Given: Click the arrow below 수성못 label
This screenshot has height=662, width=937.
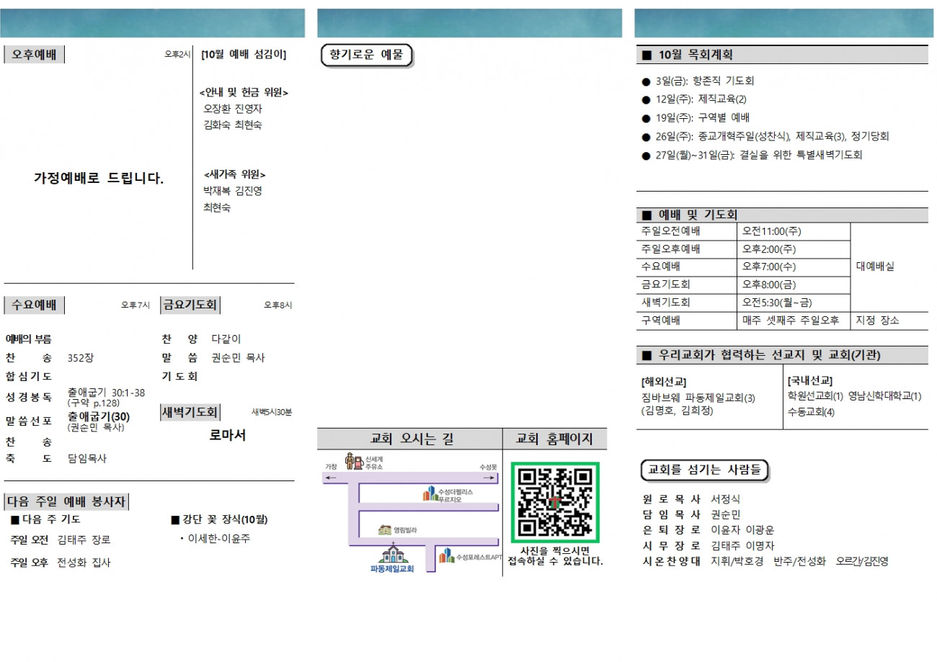Looking at the screenshot, I should coord(488,477).
